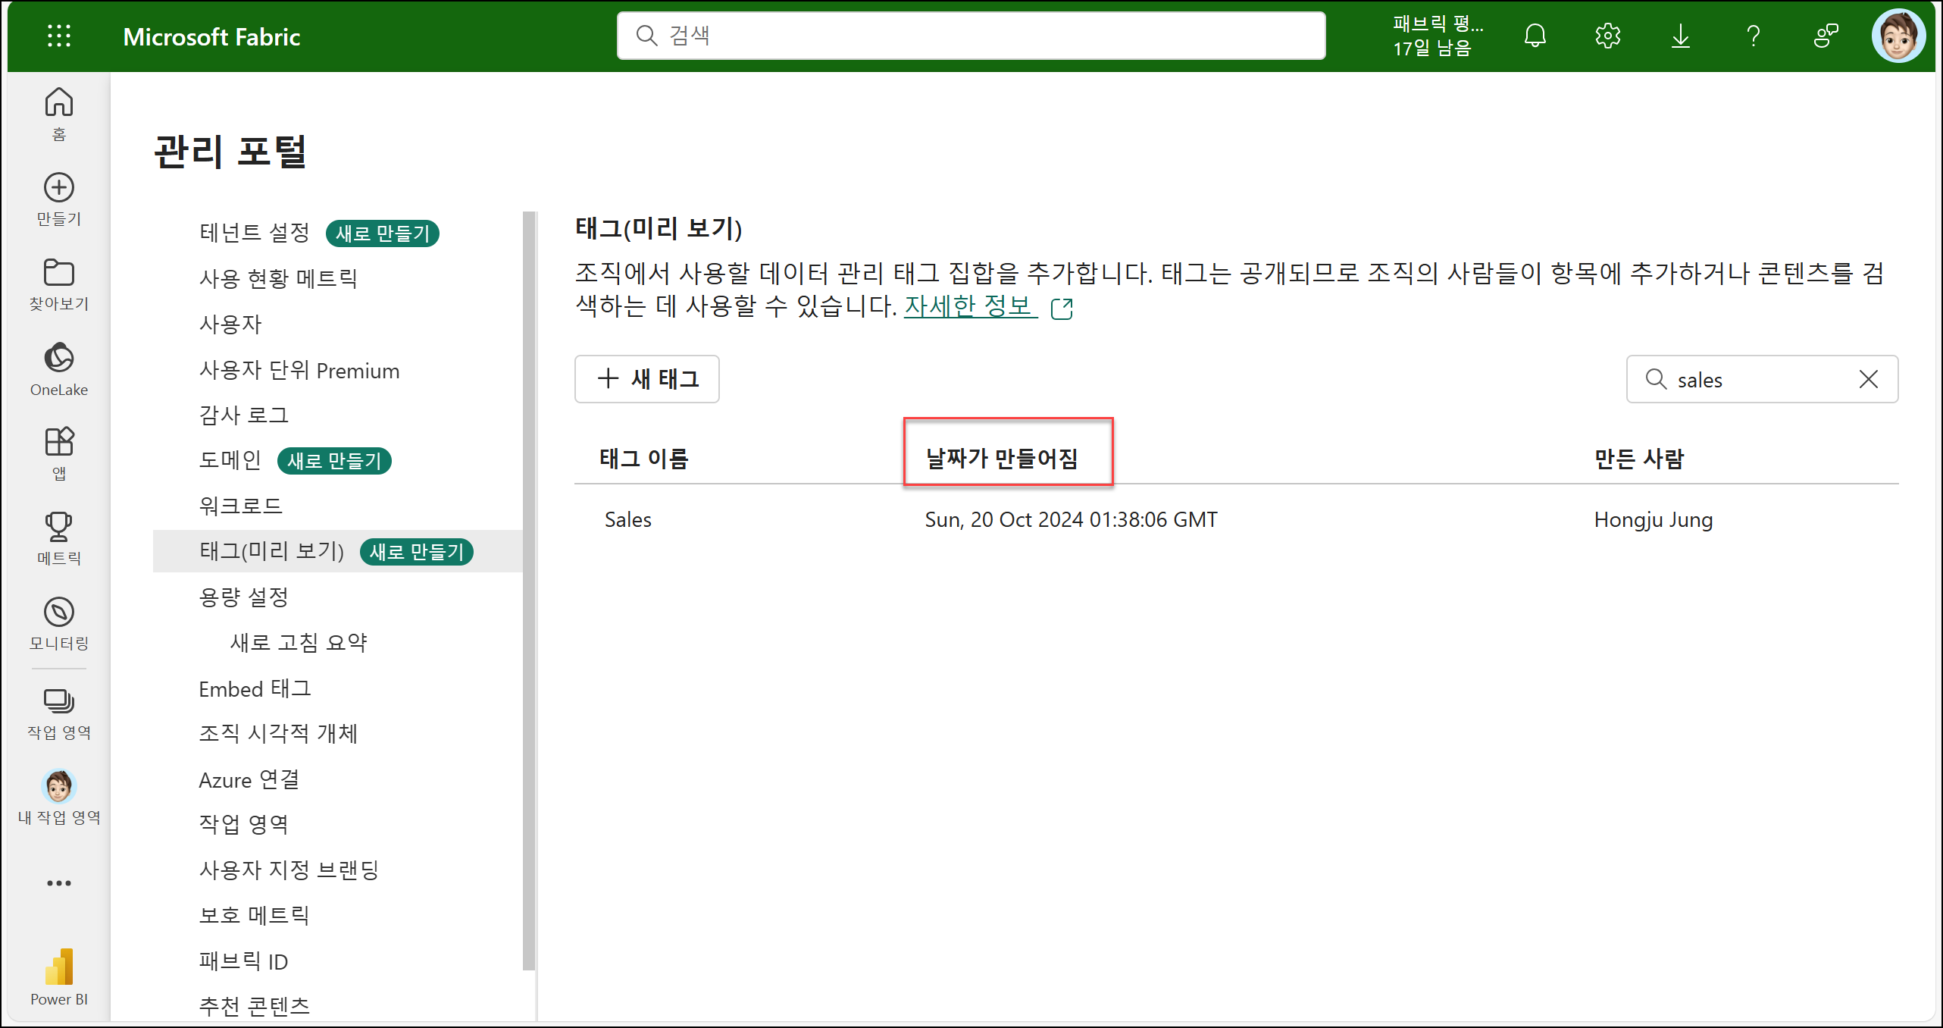The width and height of the screenshot is (1943, 1028).
Task: Sort by 날짜가 만들어짐 column header
Action: coord(1002,459)
